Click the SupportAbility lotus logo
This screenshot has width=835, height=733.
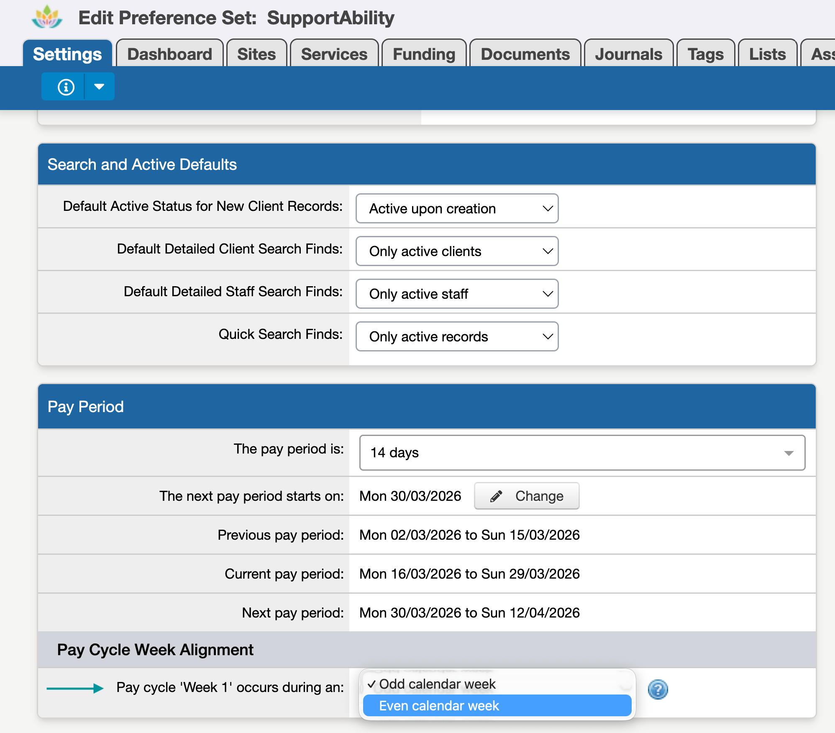click(47, 18)
